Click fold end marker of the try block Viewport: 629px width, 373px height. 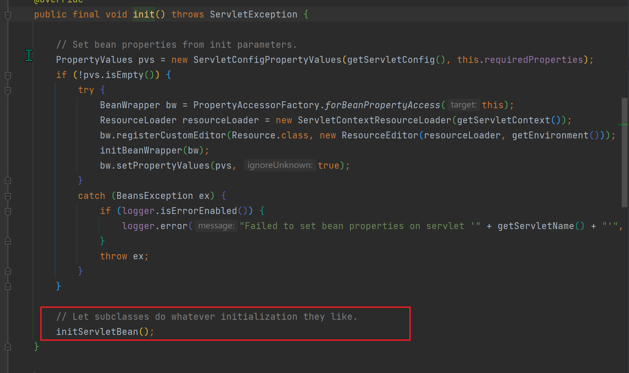click(8, 180)
